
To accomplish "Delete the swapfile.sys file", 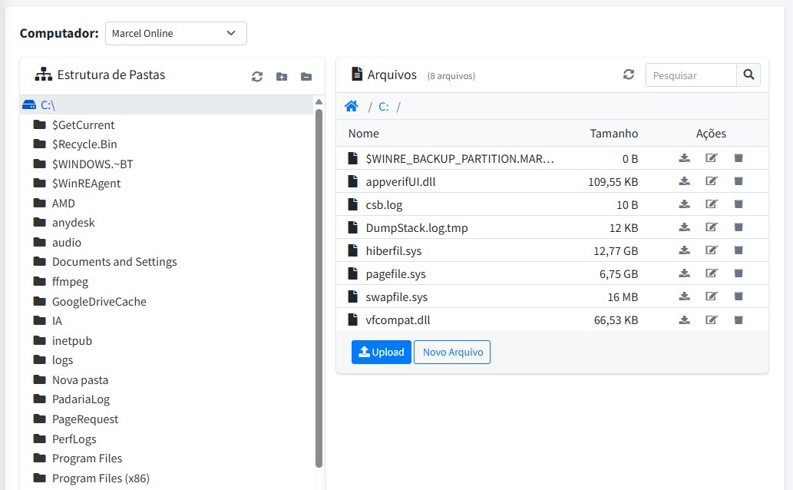I will point(738,296).
